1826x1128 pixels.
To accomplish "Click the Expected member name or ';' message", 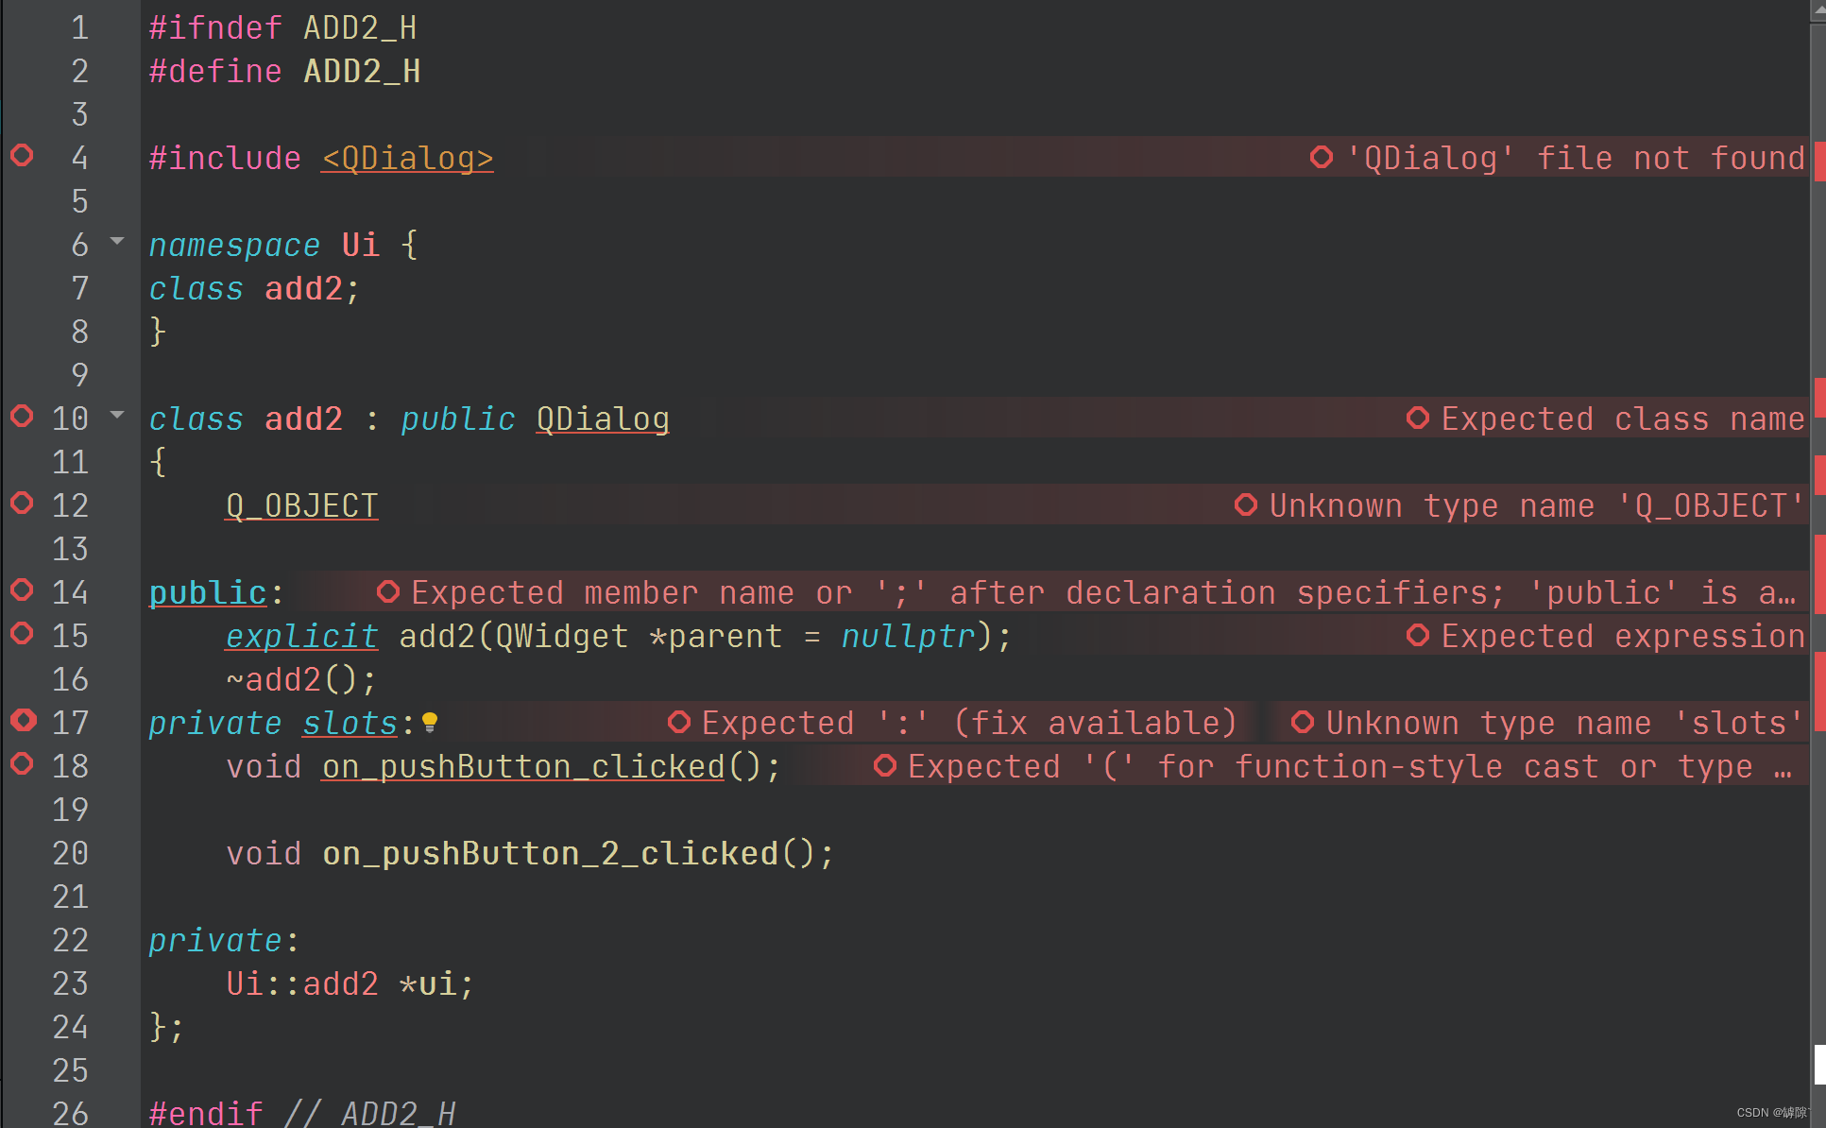I will 1103,592.
